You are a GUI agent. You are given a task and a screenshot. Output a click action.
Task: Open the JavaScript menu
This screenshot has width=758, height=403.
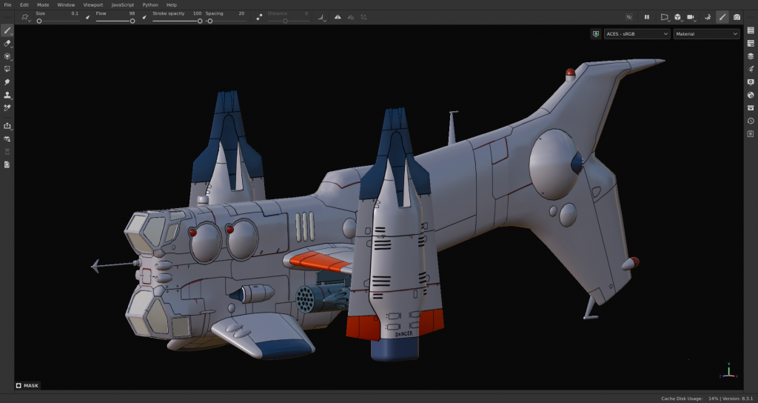(x=123, y=5)
